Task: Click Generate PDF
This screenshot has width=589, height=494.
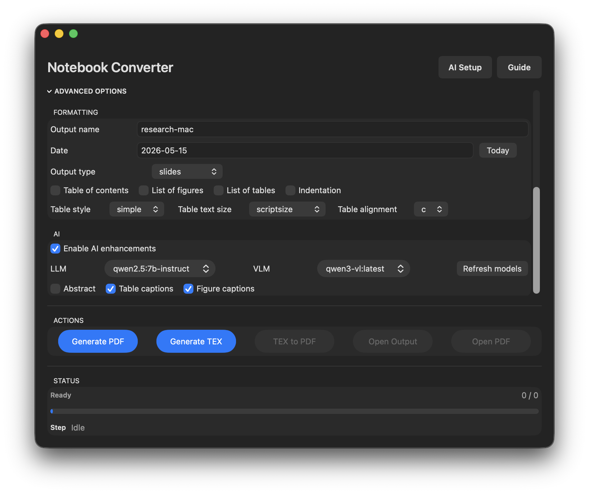Action: pos(98,341)
